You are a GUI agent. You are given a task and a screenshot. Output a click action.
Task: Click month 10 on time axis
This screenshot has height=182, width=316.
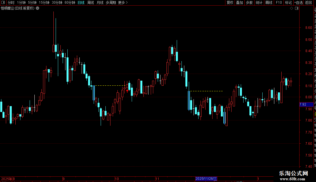pos(117,179)
